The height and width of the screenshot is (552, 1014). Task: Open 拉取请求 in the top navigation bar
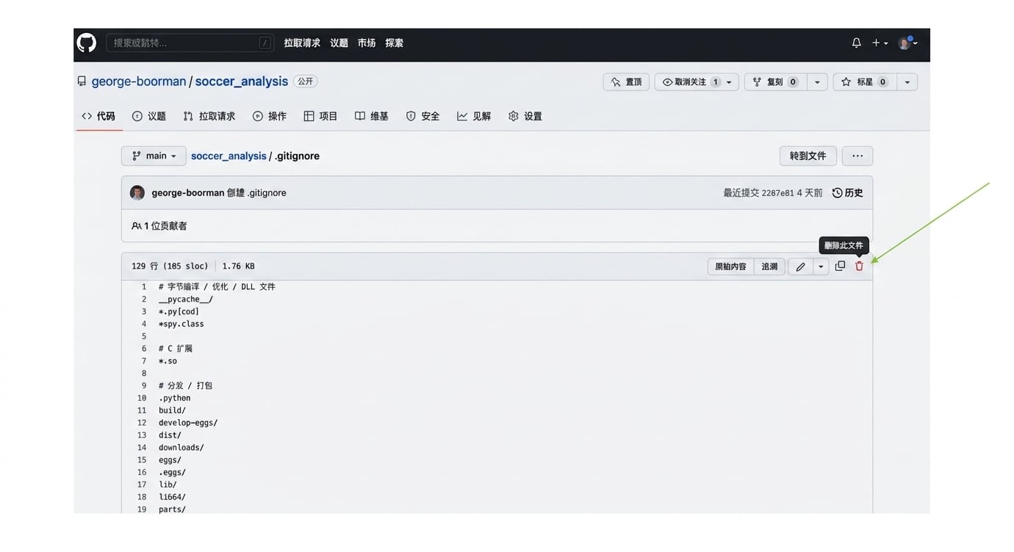pyautogui.click(x=302, y=43)
